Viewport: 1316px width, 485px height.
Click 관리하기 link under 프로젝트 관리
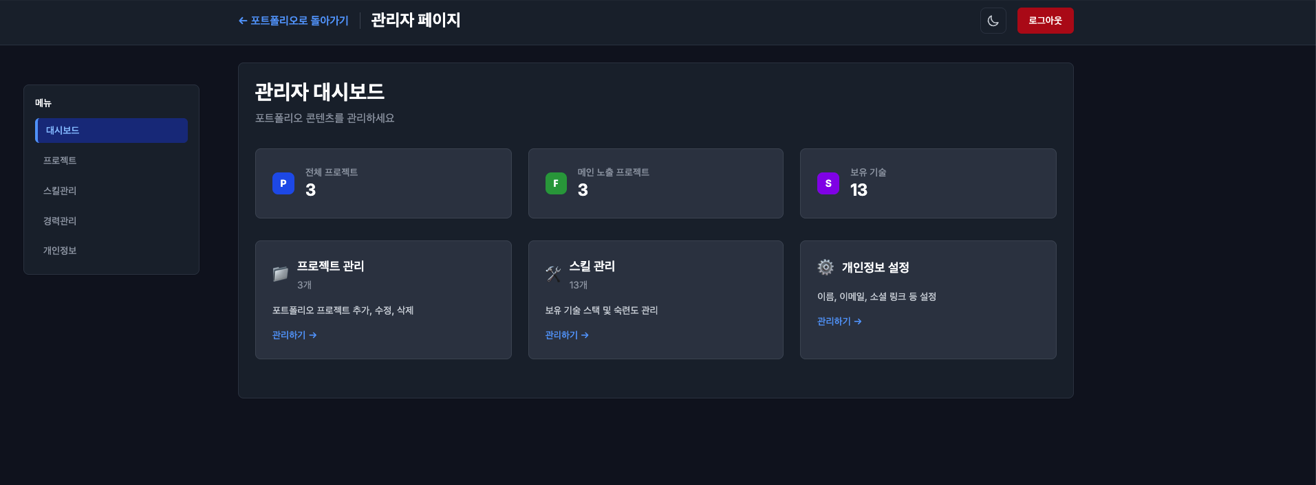[x=294, y=335]
